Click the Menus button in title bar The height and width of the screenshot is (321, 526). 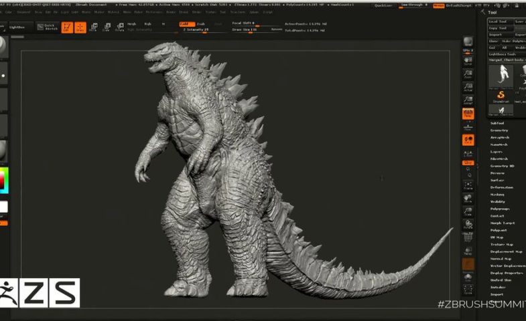click(x=438, y=6)
